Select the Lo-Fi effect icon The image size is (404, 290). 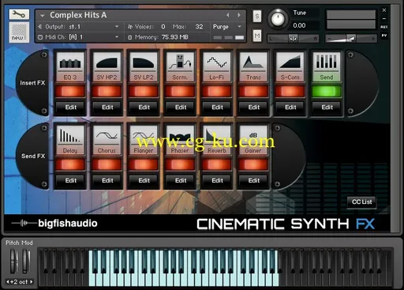[216, 63]
